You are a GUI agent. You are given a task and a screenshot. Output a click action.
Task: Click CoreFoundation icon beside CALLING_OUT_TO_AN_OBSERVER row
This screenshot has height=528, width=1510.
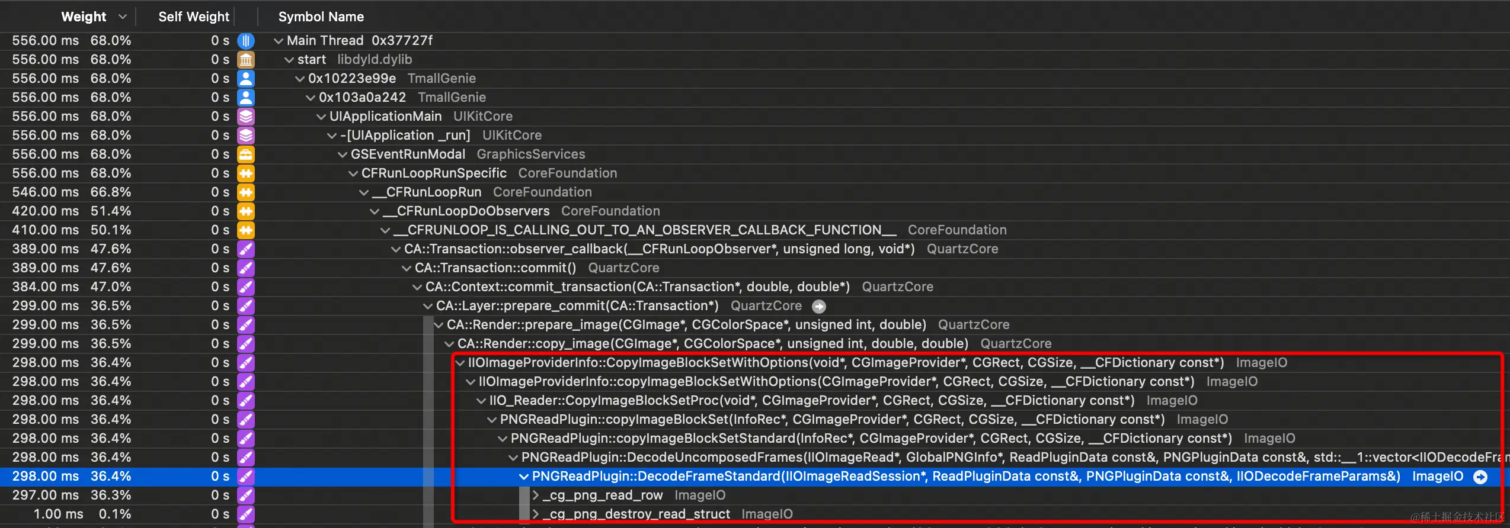tap(245, 230)
